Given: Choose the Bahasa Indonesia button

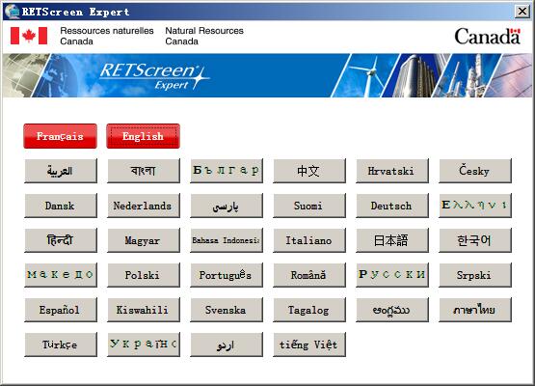Looking at the screenshot, I should (227, 240).
